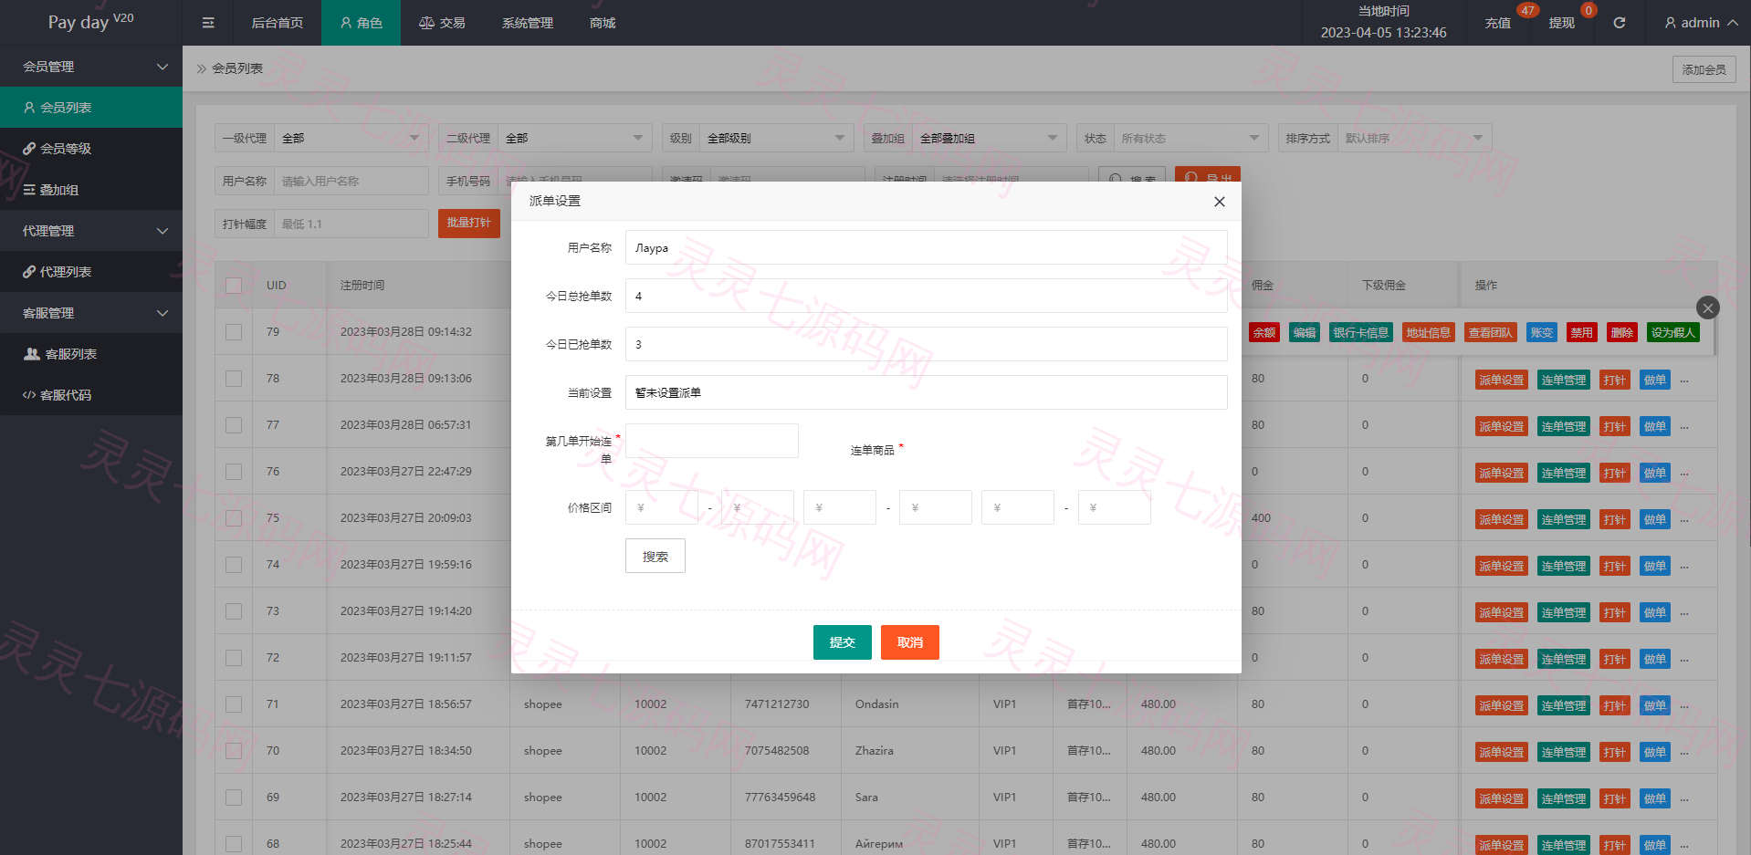This screenshot has height=855, width=1751.
Task: Click 银行卡信息 in the action popup
Action: [1361, 333]
